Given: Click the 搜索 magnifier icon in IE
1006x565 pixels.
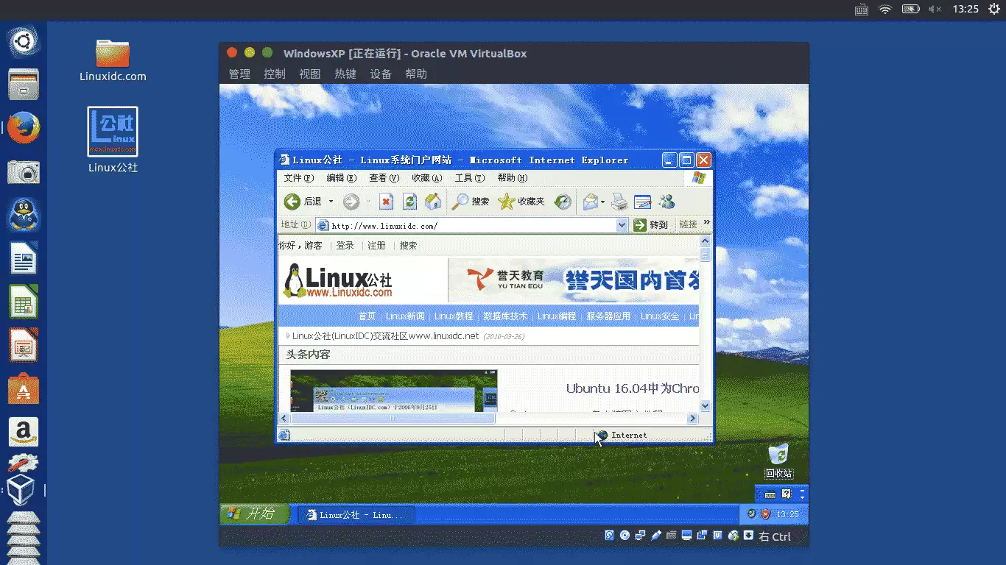Looking at the screenshot, I should 461,202.
